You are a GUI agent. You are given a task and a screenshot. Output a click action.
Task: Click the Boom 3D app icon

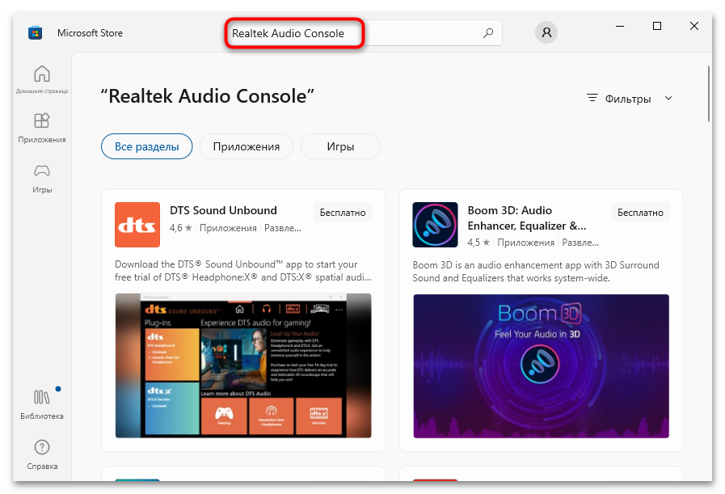[435, 224]
